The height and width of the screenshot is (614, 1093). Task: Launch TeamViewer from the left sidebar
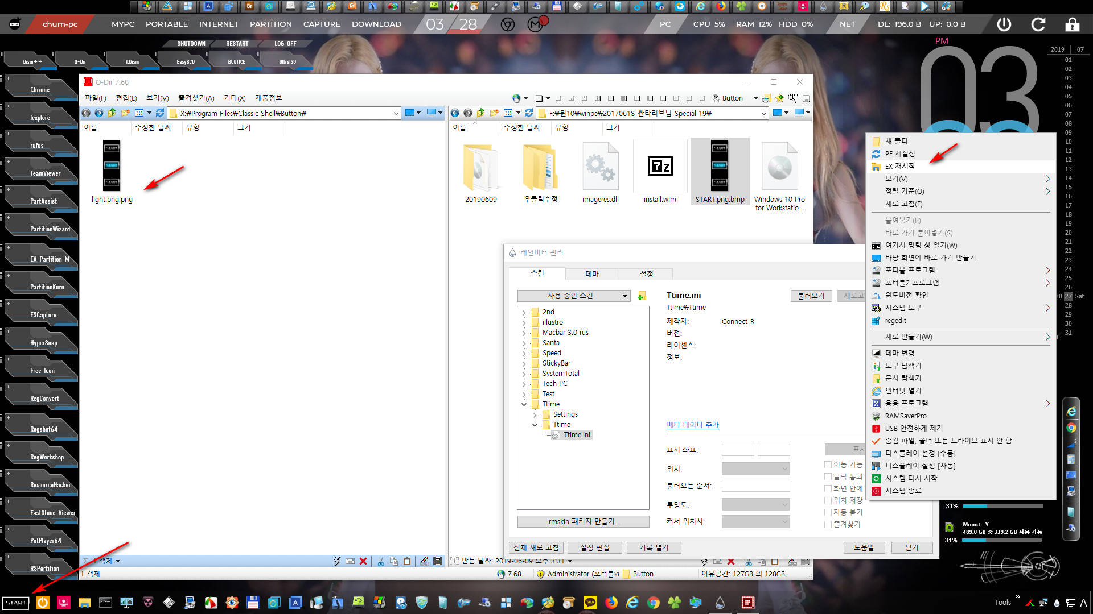[41, 173]
